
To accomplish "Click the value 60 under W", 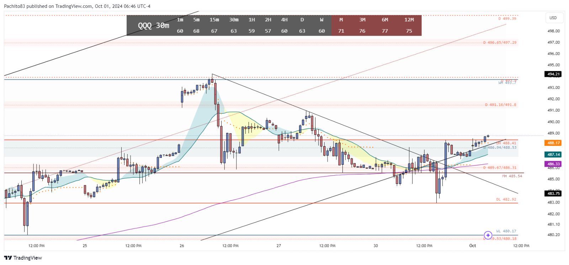I will tap(321, 31).
